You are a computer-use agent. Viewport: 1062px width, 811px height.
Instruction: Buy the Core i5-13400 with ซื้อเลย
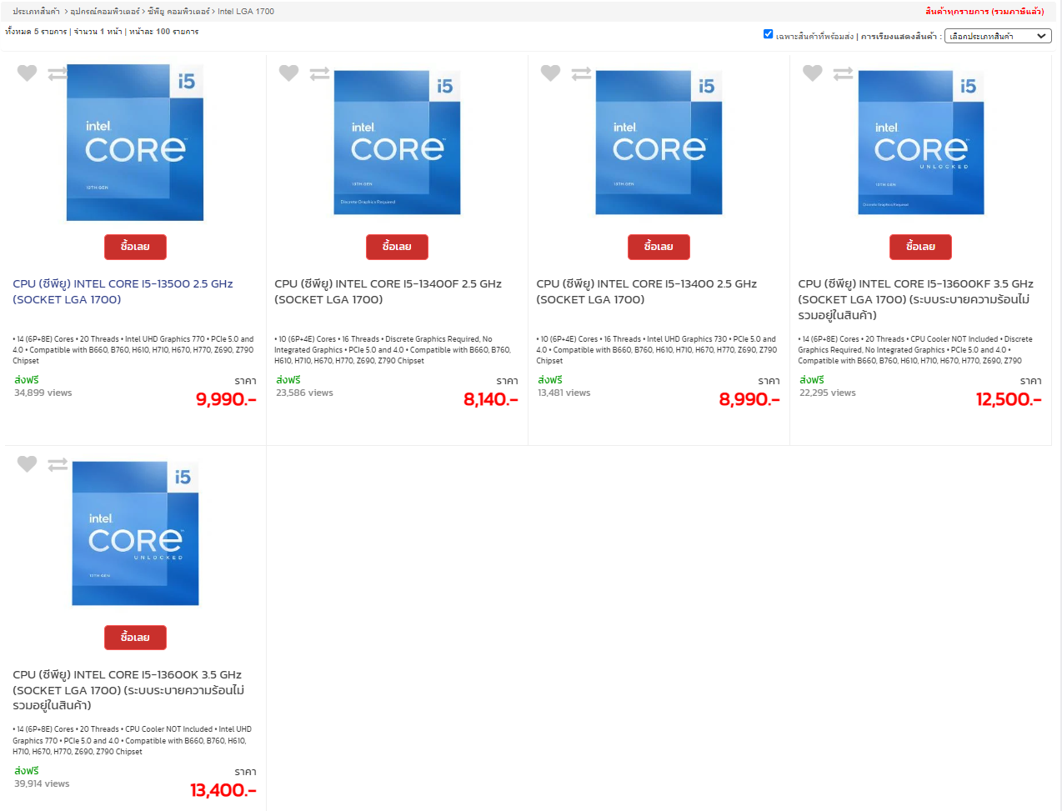[x=659, y=247]
